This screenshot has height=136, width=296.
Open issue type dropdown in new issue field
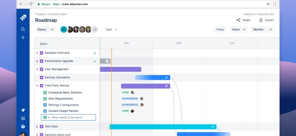click(x=49, y=117)
